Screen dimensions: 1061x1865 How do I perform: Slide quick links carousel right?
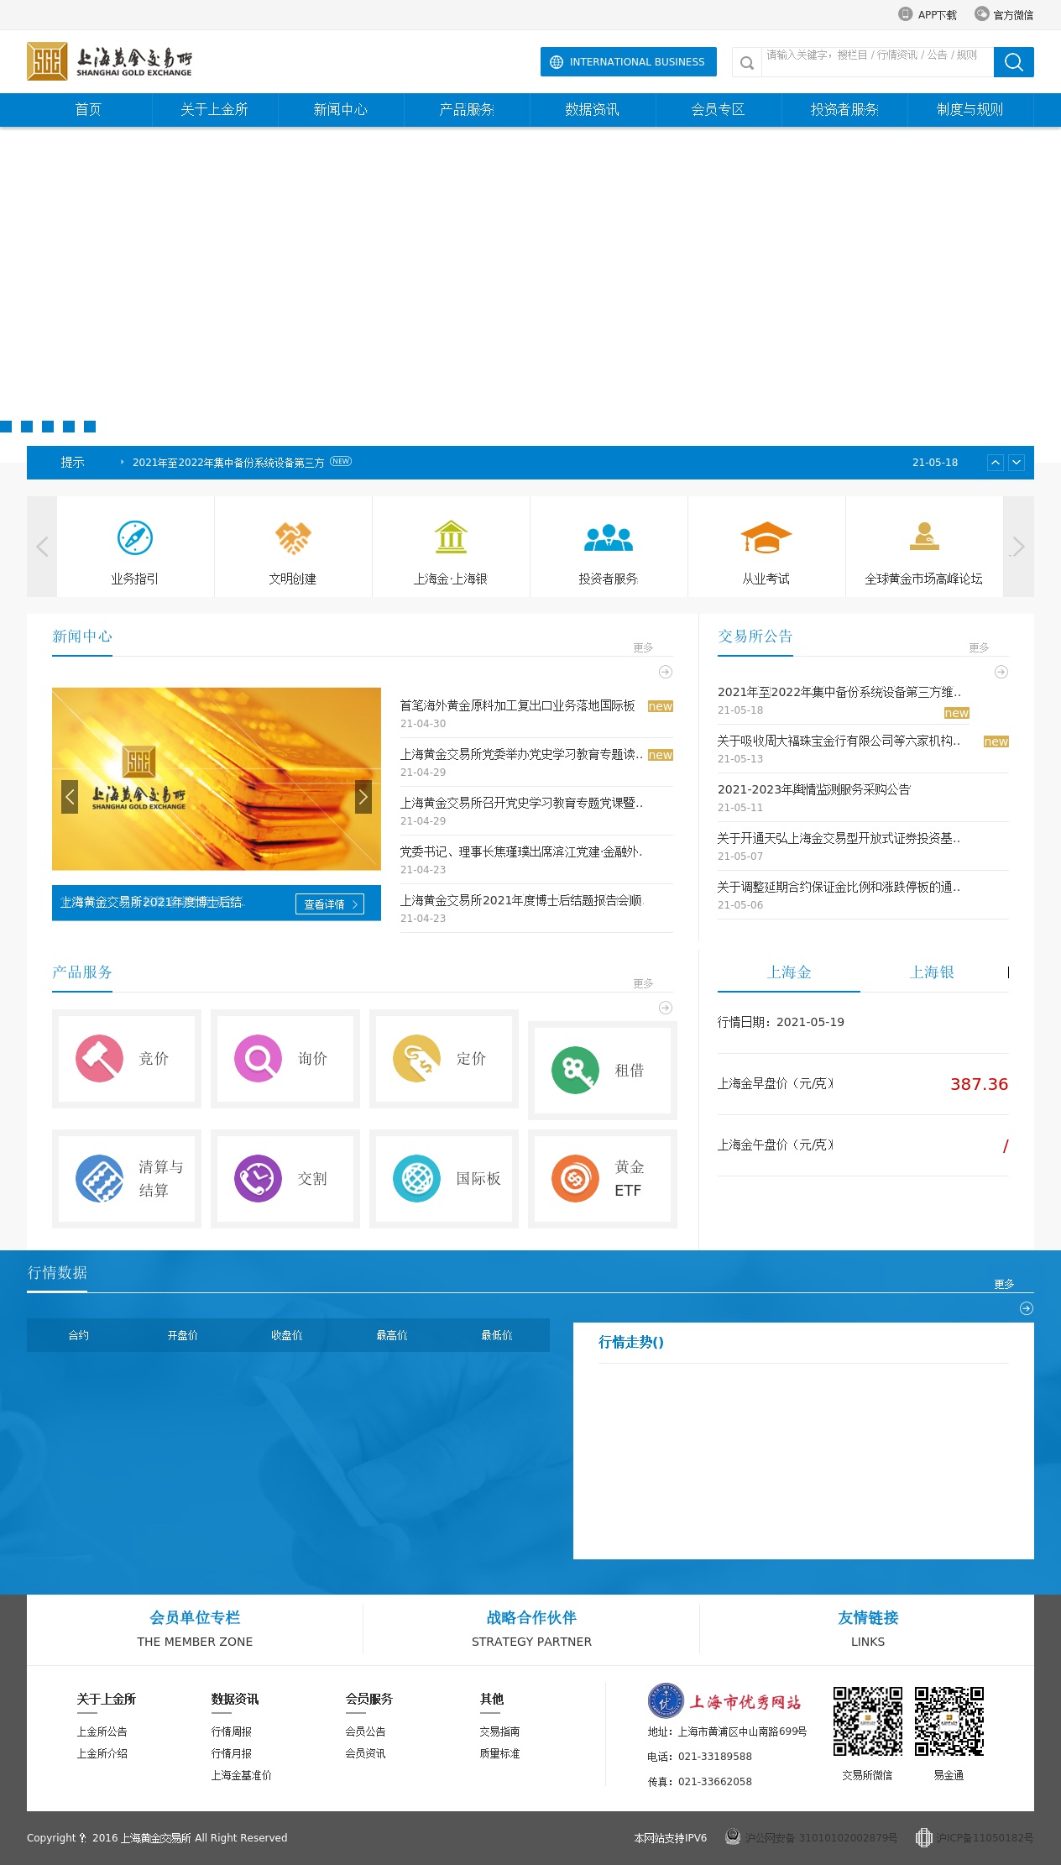[1019, 547]
